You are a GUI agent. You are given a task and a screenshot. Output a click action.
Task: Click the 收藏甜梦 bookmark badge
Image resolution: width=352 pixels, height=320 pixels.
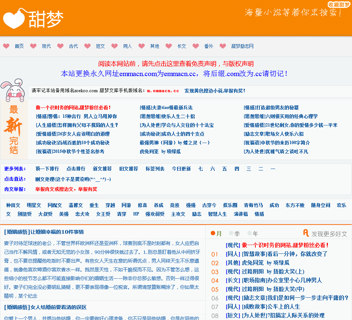coord(339,4)
